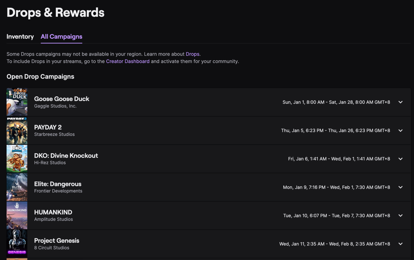
Task: Click the HUMANKIND campaign date range text
Action: [x=336, y=215]
